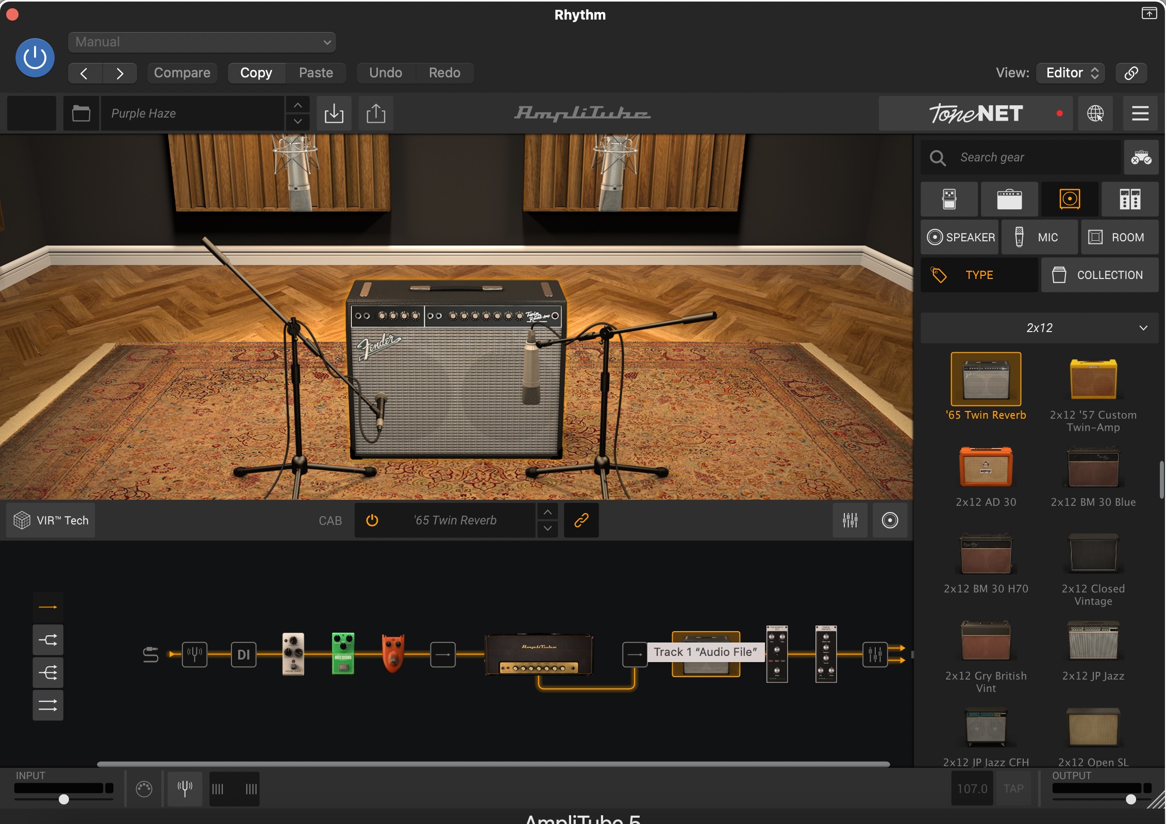Select the parallel dual-path chain routing

48,705
